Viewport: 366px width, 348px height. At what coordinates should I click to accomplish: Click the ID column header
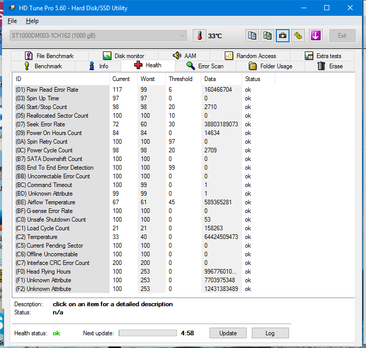pyautogui.click(x=61, y=79)
